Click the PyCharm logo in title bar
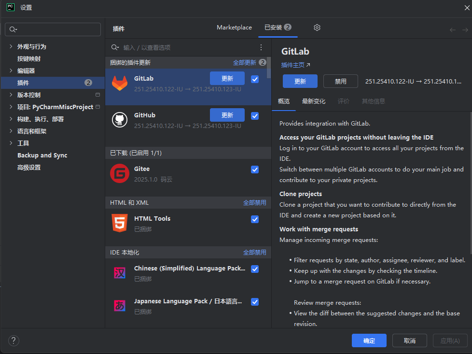The width and height of the screenshot is (472, 354). pos(11,7)
